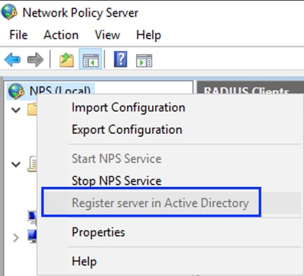Select Stop NPS Service menu entry

tap(169, 180)
